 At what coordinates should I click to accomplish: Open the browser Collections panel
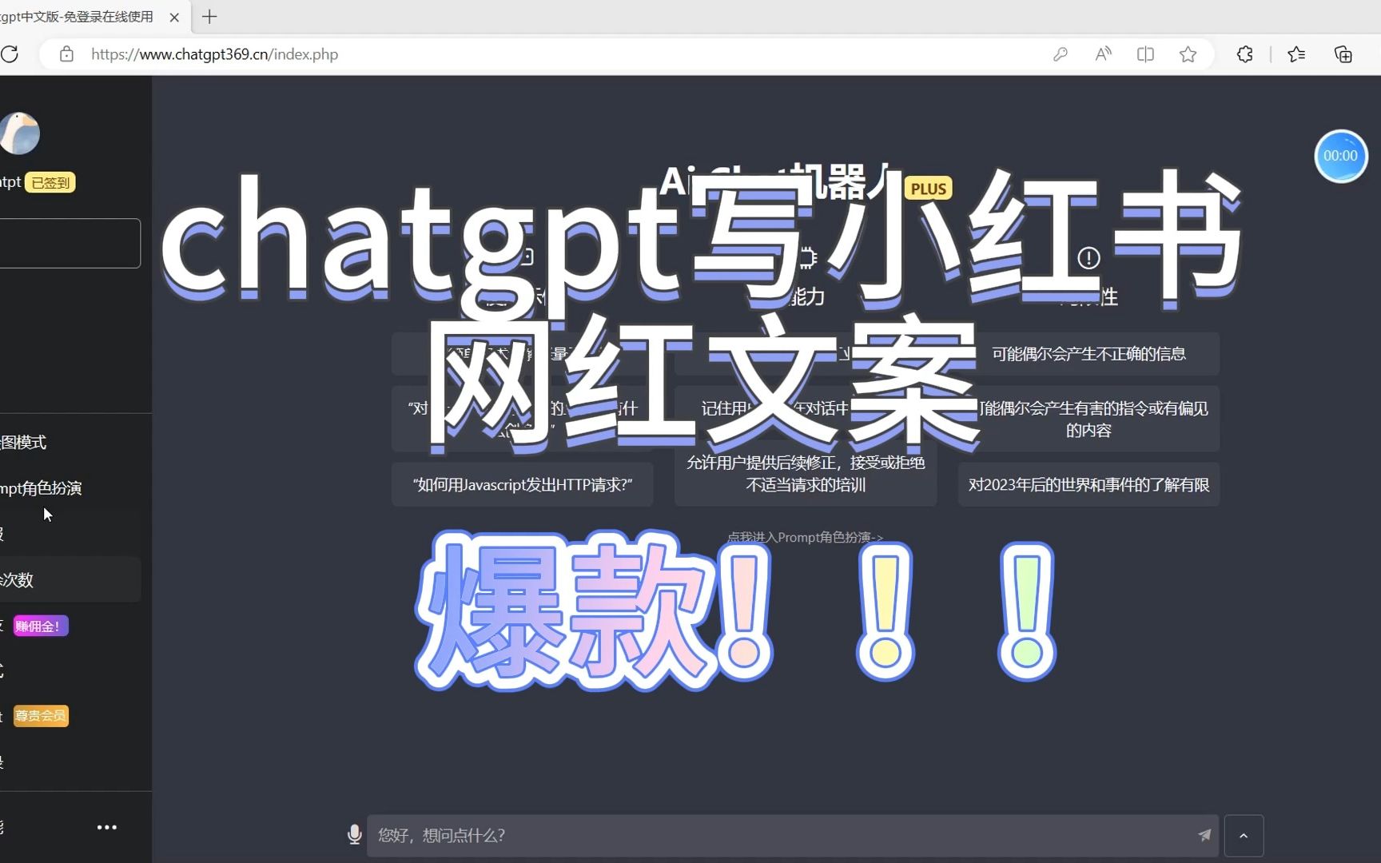(1343, 54)
